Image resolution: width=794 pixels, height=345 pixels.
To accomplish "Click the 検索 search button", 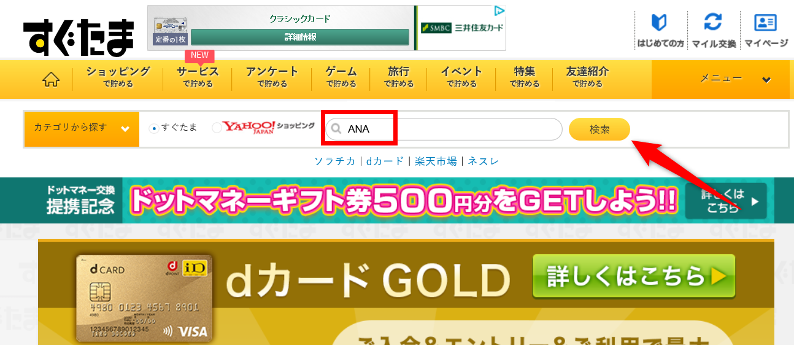I will [599, 130].
